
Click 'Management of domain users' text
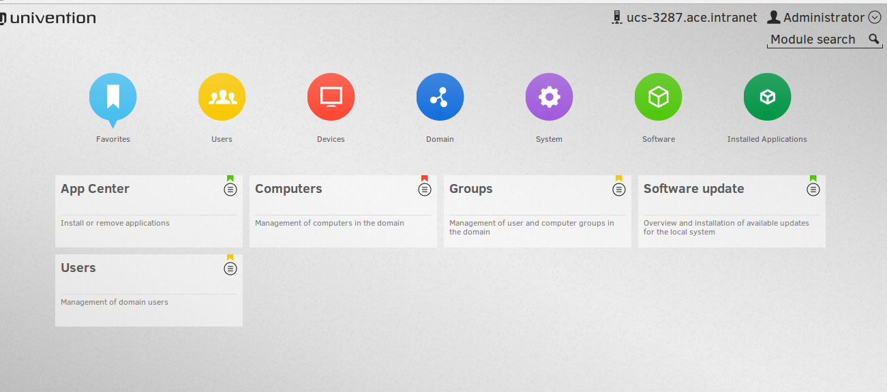[115, 302]
